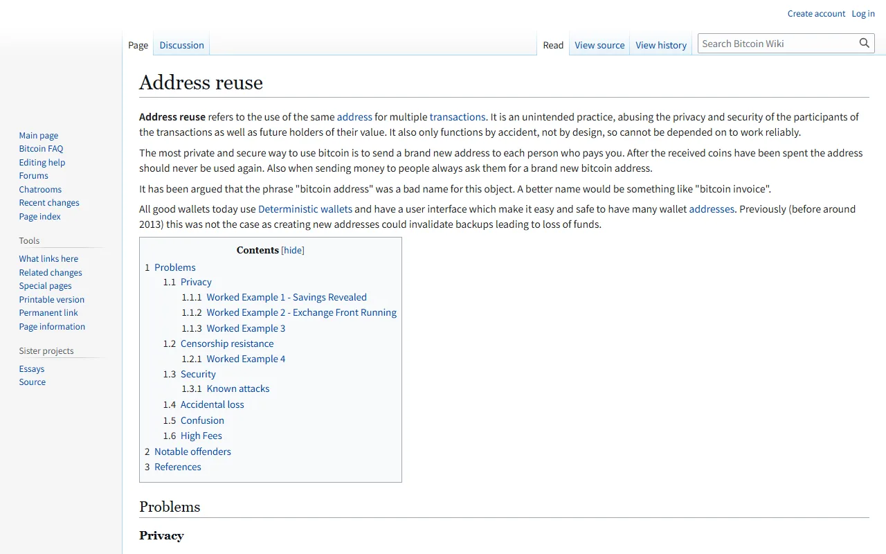The image size is (886, 554).
Task: Jump to Notable offenders section
Action: 192,452
